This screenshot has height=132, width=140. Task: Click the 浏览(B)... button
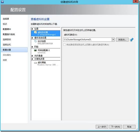coord(122,40)
